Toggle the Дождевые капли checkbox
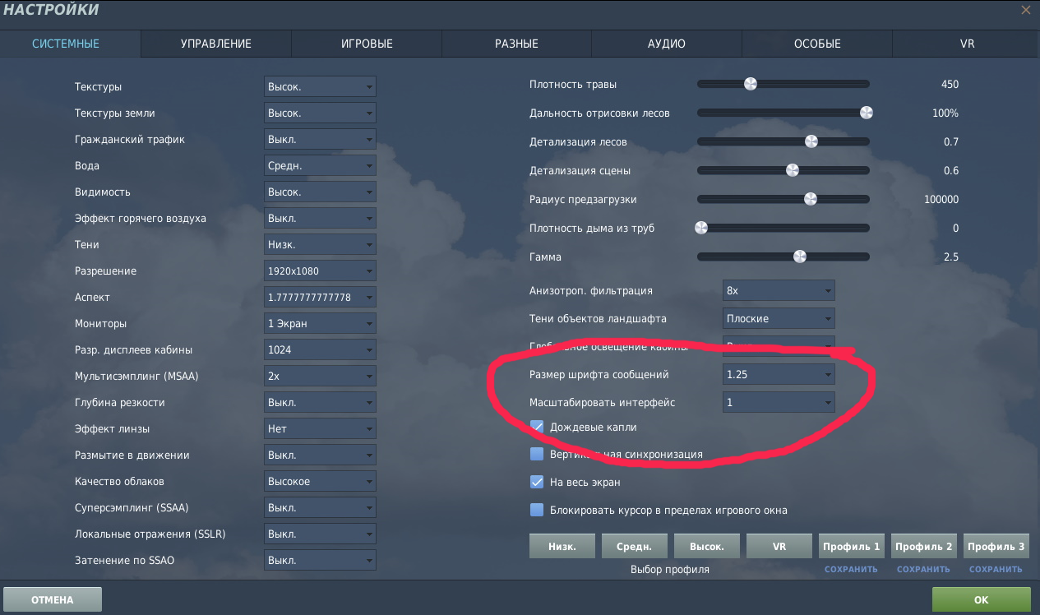 click(x=537, y=427)
